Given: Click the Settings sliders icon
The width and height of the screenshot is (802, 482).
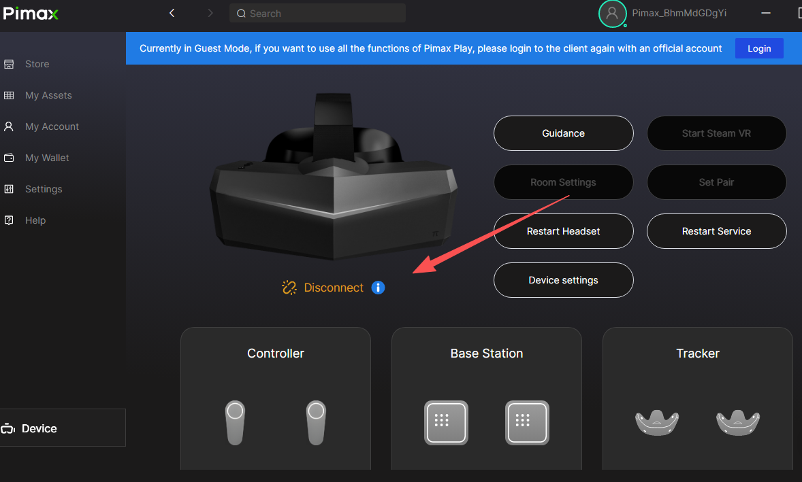Looking at the screenshot, I should (x=9, y=189).
